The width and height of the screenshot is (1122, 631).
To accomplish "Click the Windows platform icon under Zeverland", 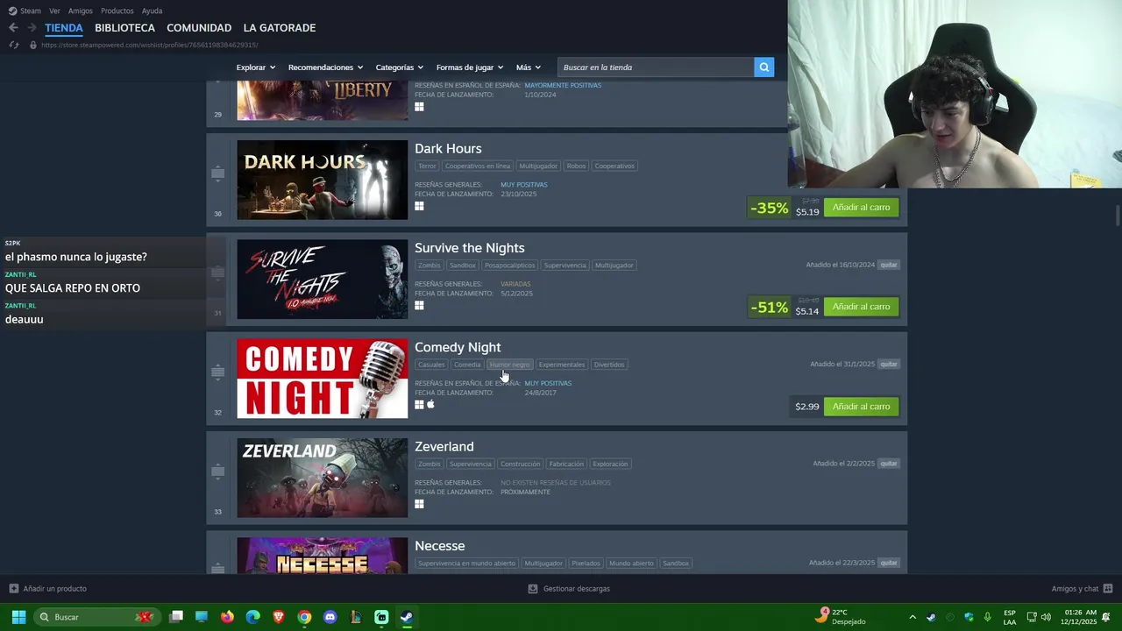I will click(419, 504).
